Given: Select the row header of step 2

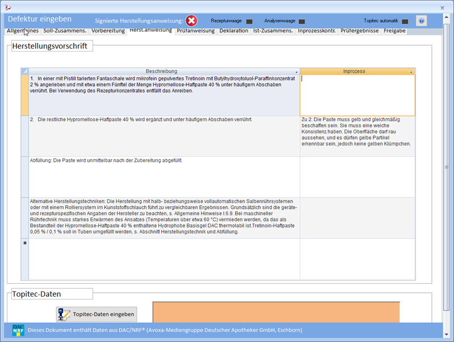Looking at the screenshot, I should point(24,136).
